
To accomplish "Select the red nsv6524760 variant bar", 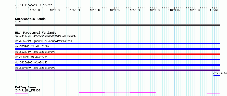I will click(117, 54).
